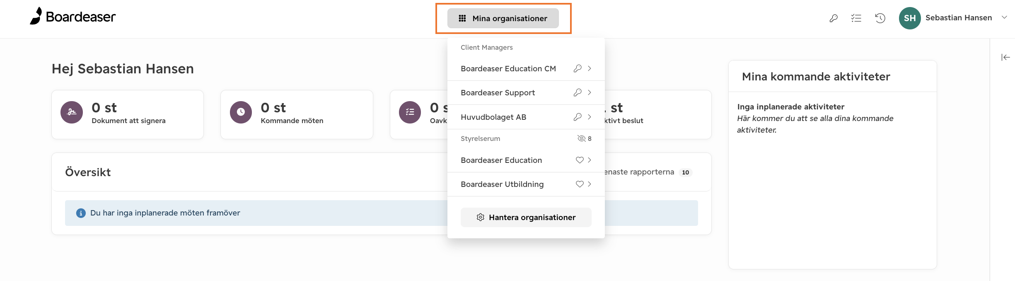
Task: Click the Inga inplanerade aktiviteter text
Action: coord(791,107)
